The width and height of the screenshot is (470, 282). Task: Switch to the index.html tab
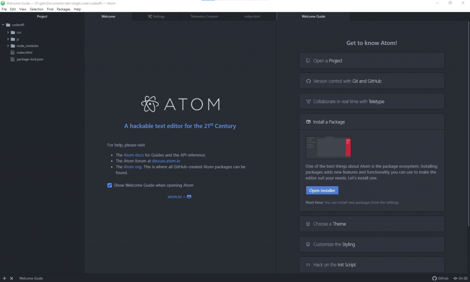point(252,17)
